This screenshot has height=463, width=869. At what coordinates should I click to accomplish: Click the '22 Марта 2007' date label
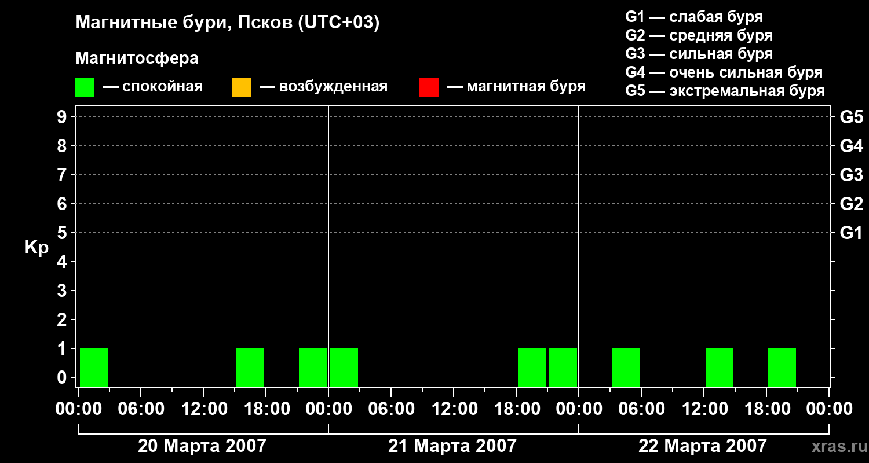(703, 446)
